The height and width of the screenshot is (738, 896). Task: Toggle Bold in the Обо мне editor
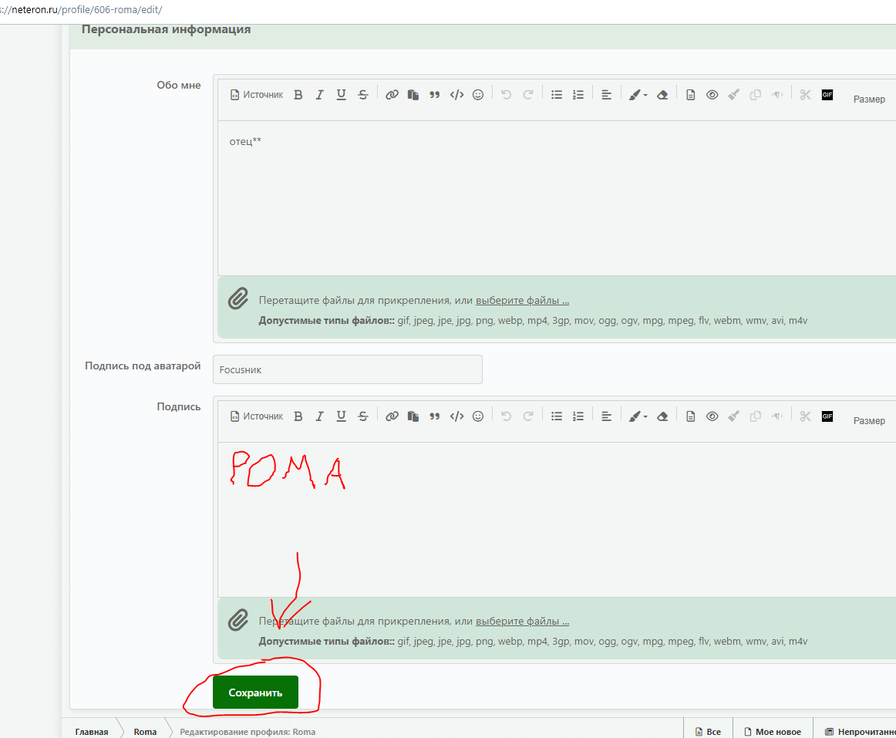pyautogui.click(x=298, y=95)
